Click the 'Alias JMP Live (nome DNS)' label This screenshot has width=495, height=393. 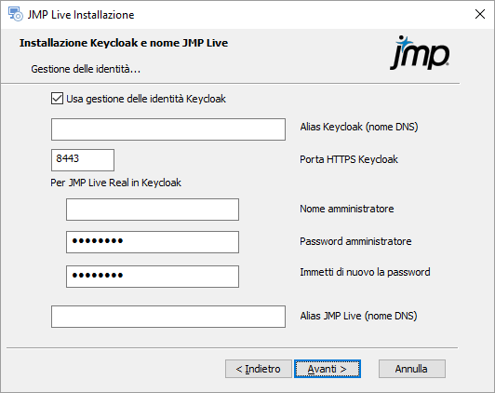click(x=358, y=316)
